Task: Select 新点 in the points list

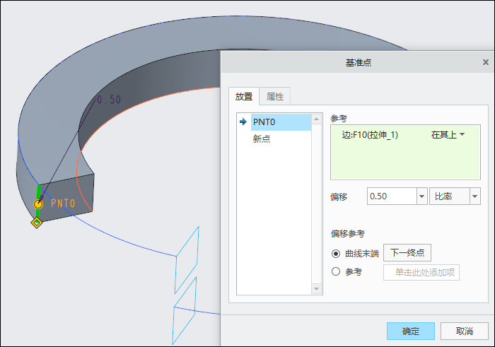Action: (x=262, y=139)
